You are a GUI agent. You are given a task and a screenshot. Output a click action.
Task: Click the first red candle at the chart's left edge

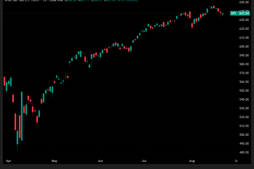pos(4,81)
